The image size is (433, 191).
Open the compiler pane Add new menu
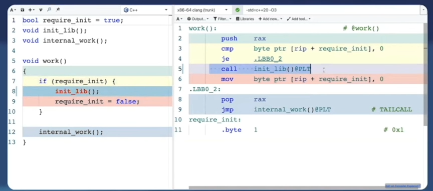pyautogui.click(x=270, y=19)
